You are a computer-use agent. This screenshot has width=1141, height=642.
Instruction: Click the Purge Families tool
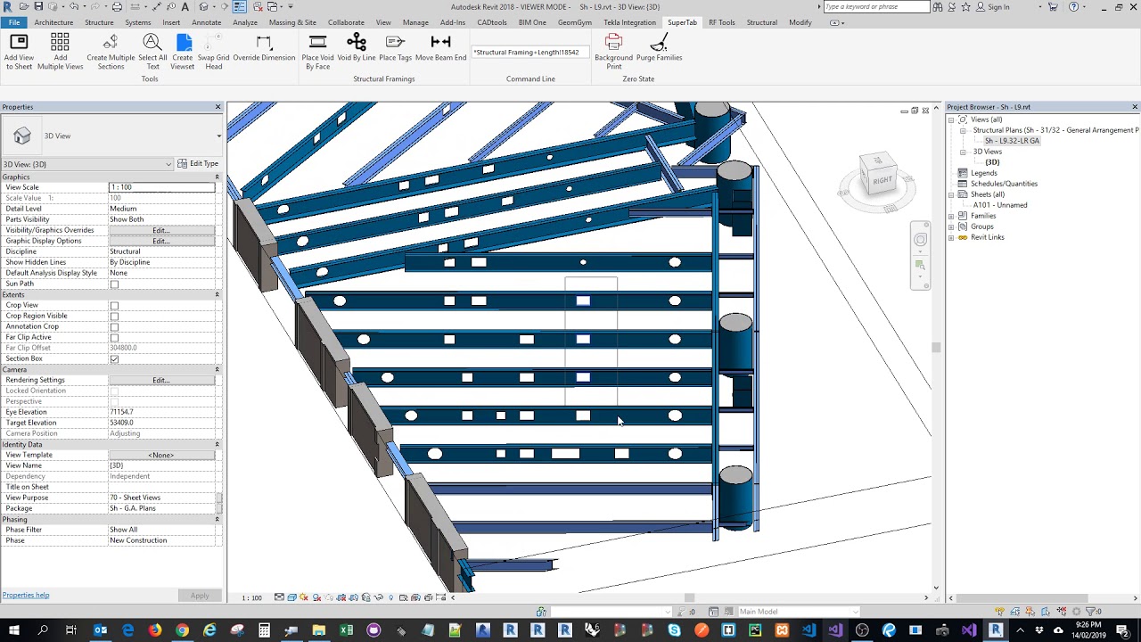coord(659,48)
